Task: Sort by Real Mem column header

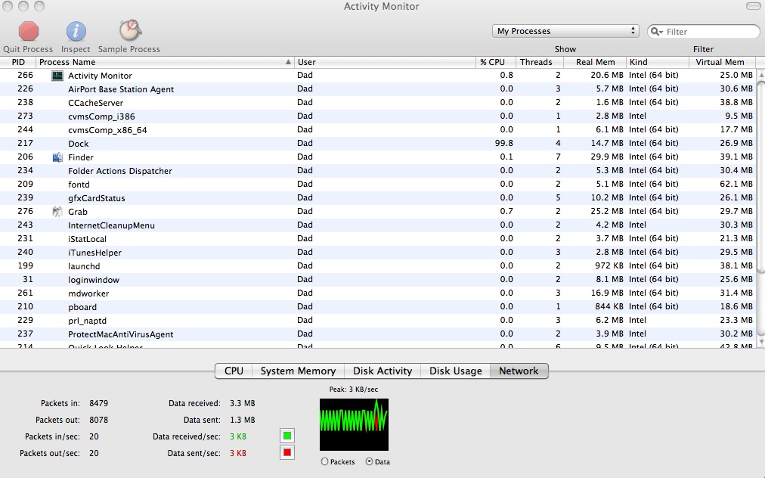Action: [595, 62]
